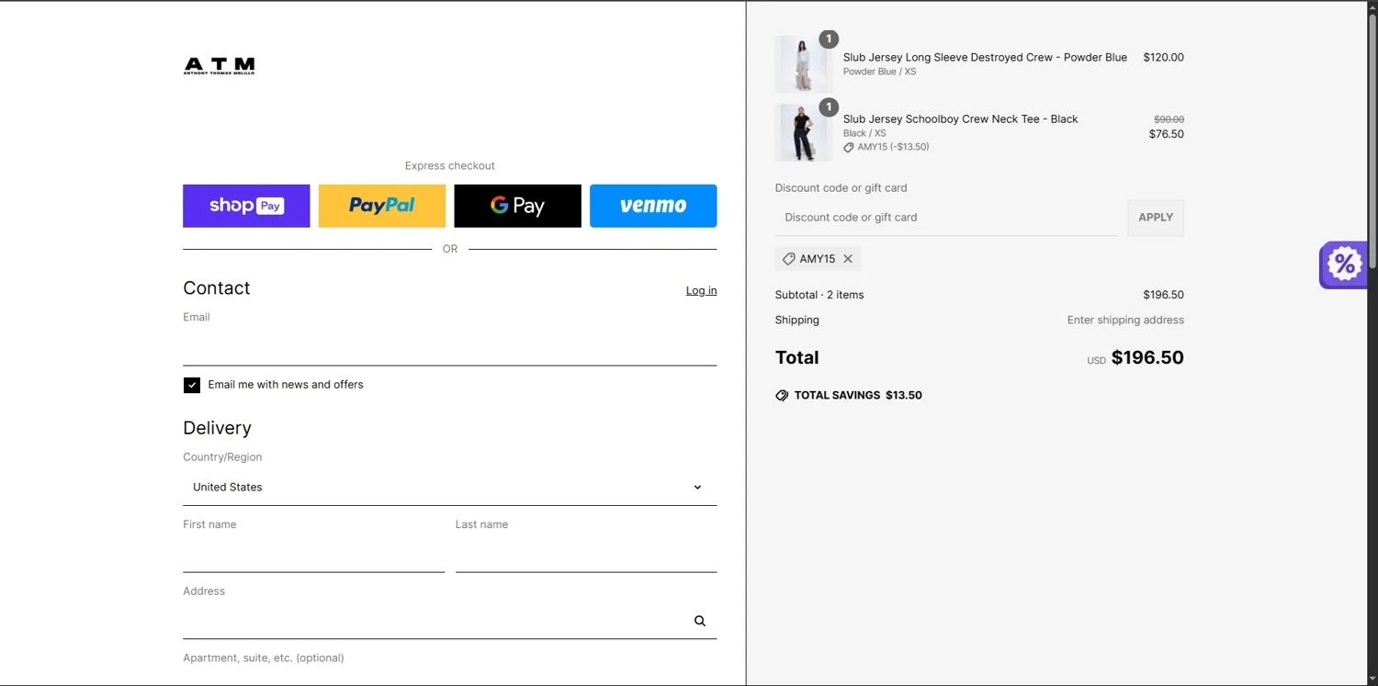1378x686 pixels.
Task: Click the address search magnifier icon
Action: point(700,621)
